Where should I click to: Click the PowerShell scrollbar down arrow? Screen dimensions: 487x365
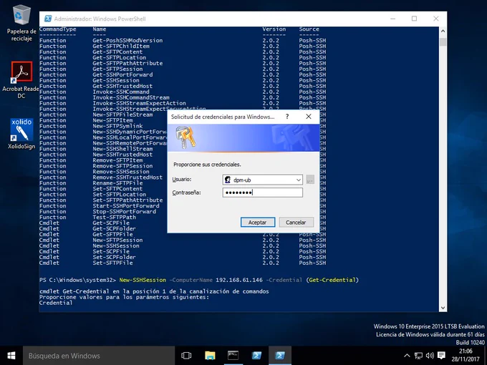coord(443,308)
